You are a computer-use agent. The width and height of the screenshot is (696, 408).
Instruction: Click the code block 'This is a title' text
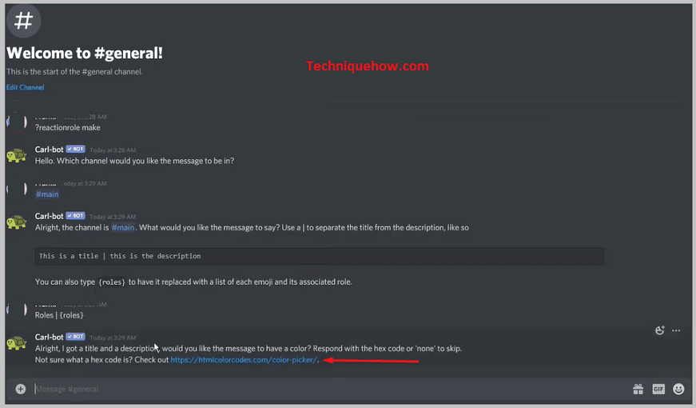[x=120, y=256]
